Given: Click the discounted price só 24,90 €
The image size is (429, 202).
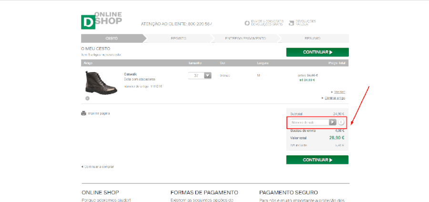Looking at the screenshot, I should [x=306, y=80].
